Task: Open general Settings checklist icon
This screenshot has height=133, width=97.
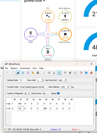Action: (75, 73)
